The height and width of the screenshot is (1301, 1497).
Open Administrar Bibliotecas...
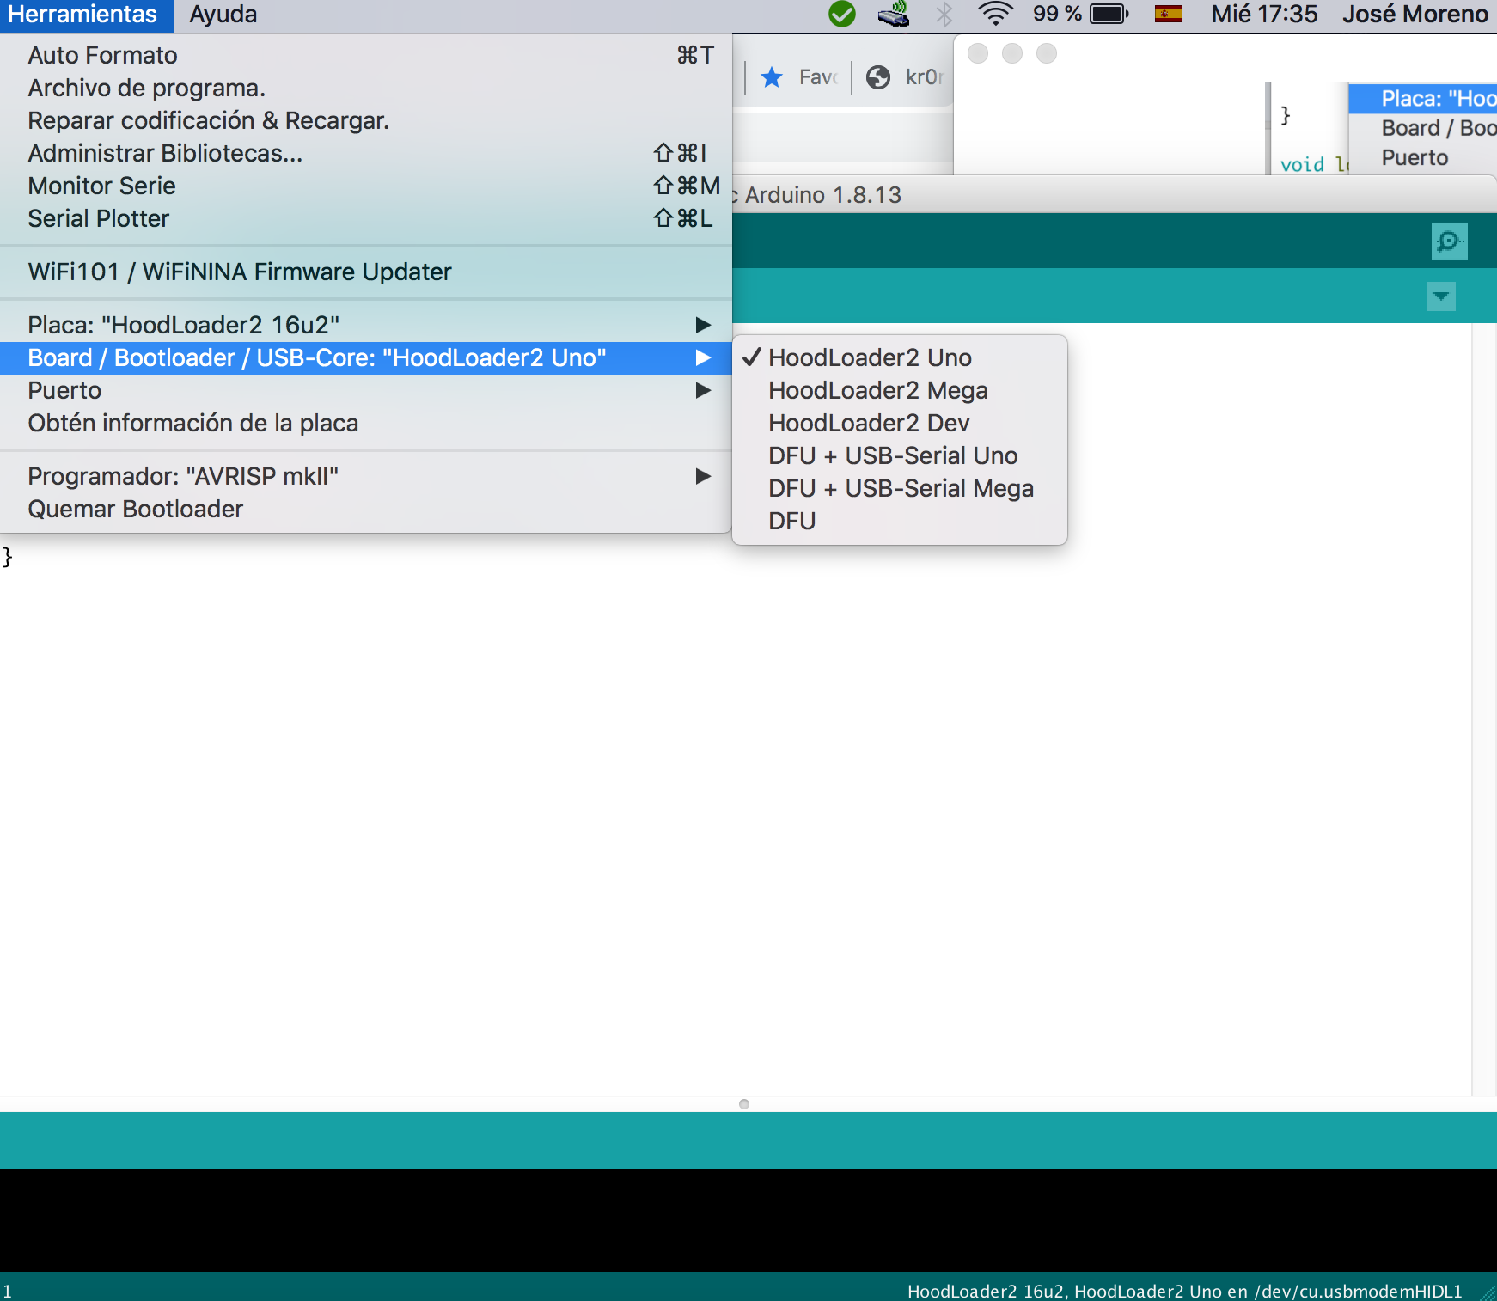(x=365, y=153)
